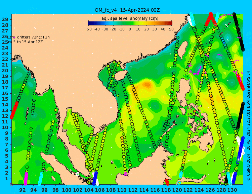The height and width of the screenshot is (194, 252).
Task: Click the cyan track near 95E at the bottom
Action: 41,179
